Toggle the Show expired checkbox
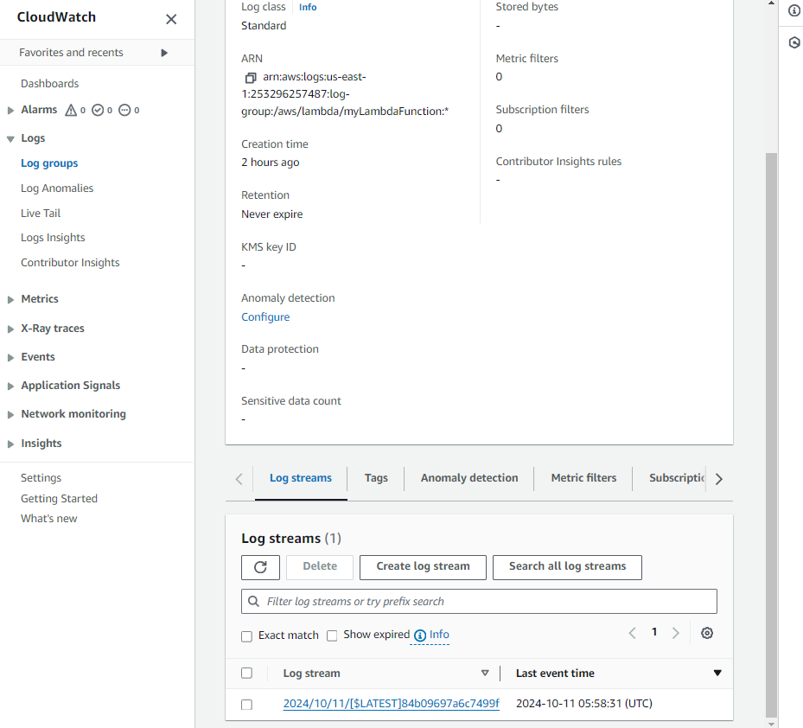This screenshot has width=803, height=728. [332, 635]
